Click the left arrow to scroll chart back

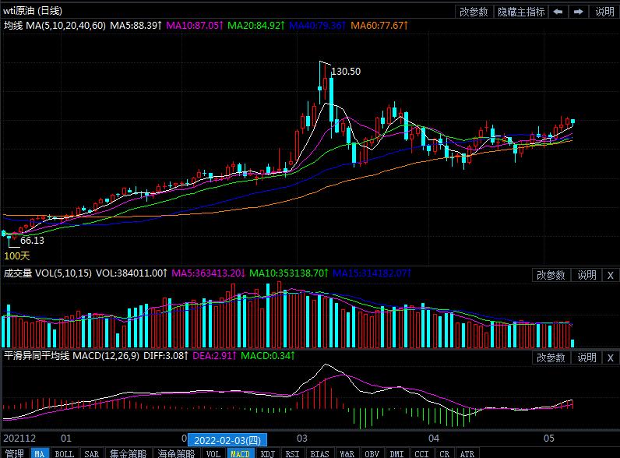tap(558, 12)
